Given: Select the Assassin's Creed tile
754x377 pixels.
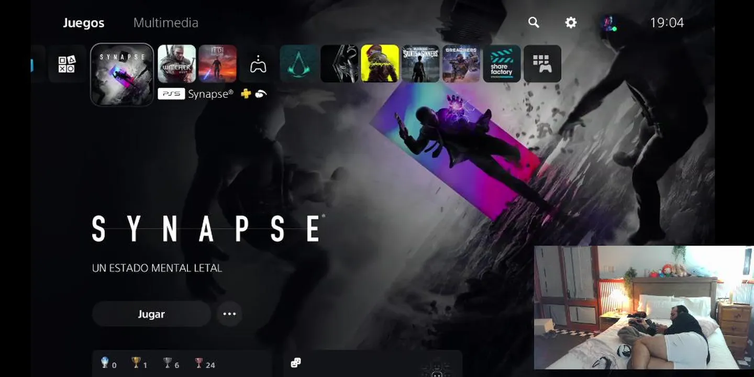Looking at the screenshot, I should [298, 64].
